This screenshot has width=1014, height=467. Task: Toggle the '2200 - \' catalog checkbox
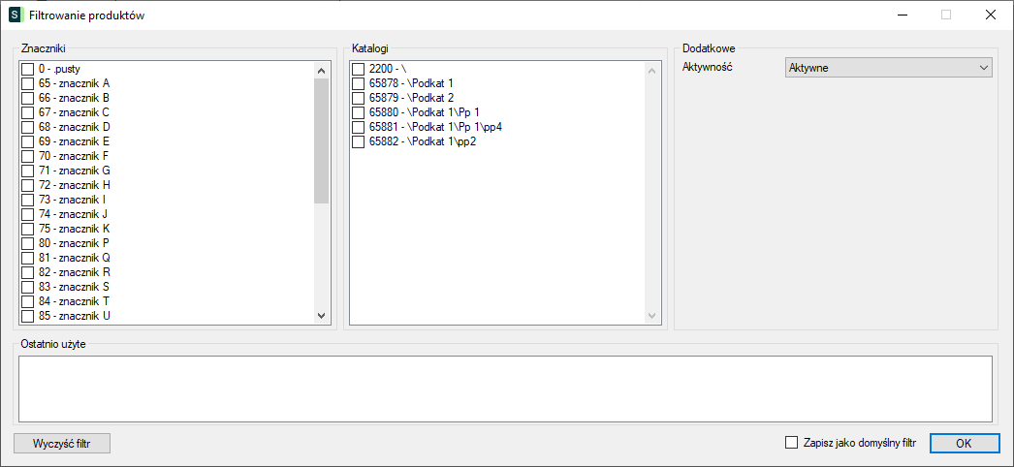point(359,69)
